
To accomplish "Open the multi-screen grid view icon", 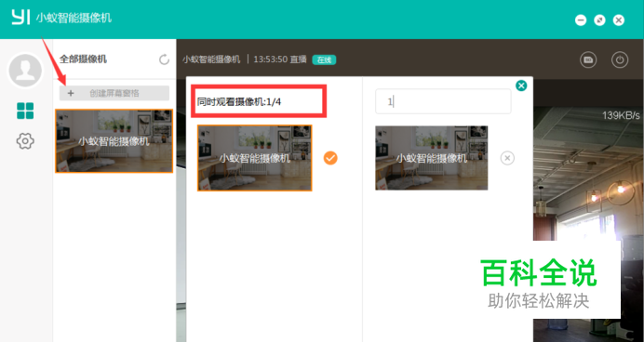I will pos(25,111).
